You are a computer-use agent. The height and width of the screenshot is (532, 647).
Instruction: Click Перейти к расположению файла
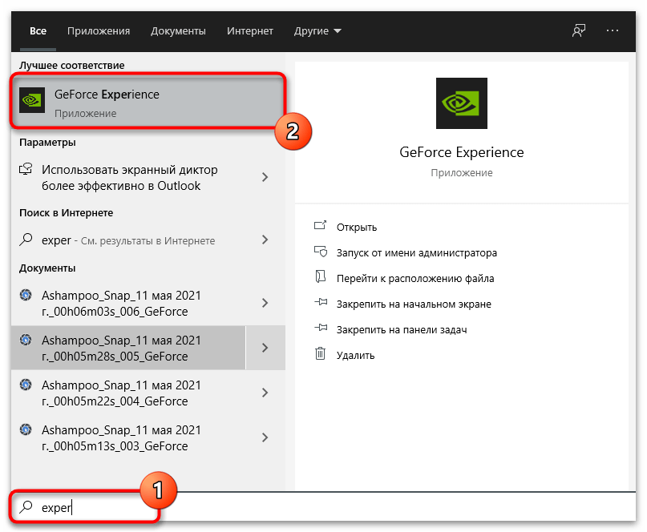click(x=415, y=278)
